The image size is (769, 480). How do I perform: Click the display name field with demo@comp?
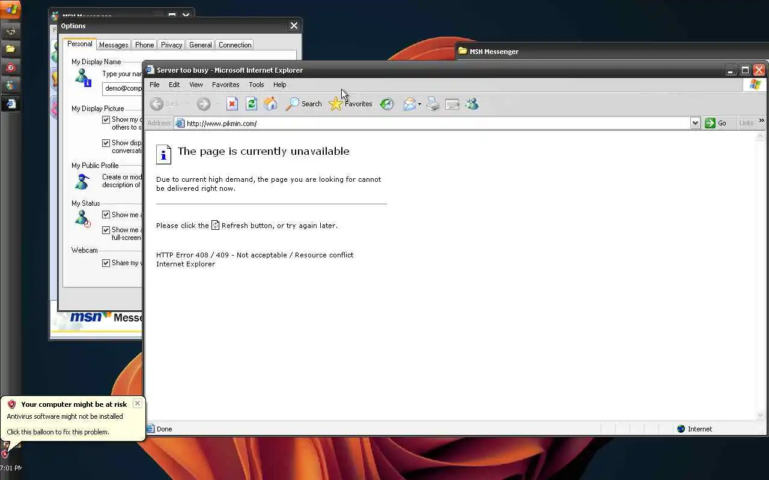(123, 88)
